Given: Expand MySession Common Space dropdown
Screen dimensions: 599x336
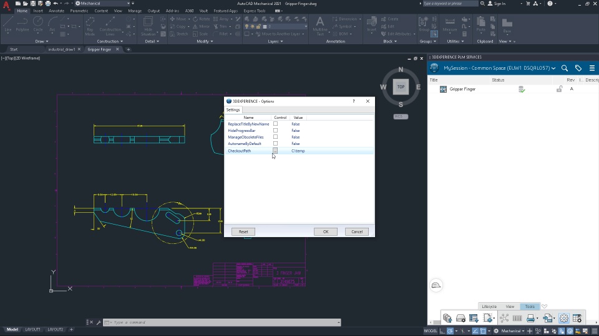Looking at the screenshot, I should (x=553, y=68).
